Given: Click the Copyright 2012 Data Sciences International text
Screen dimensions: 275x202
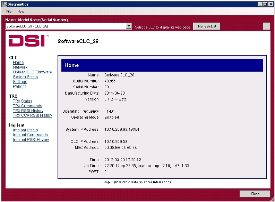Looking at the screenshot, I should [138, 182].
